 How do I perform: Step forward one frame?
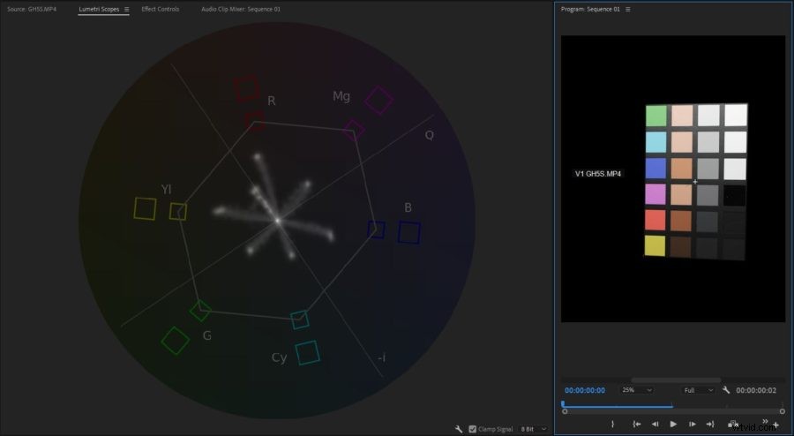tap(692, 425)
